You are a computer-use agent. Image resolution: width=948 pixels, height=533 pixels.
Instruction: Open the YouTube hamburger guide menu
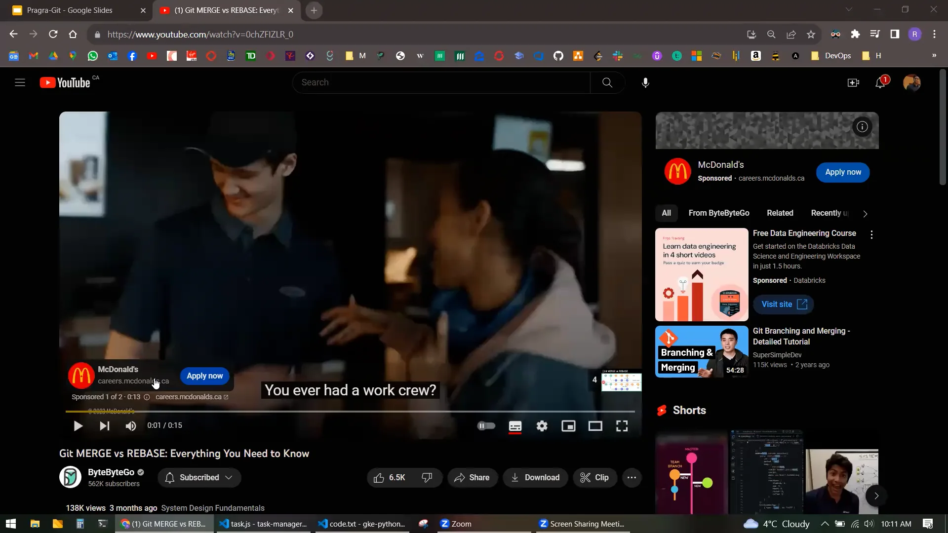coord(20,82)
